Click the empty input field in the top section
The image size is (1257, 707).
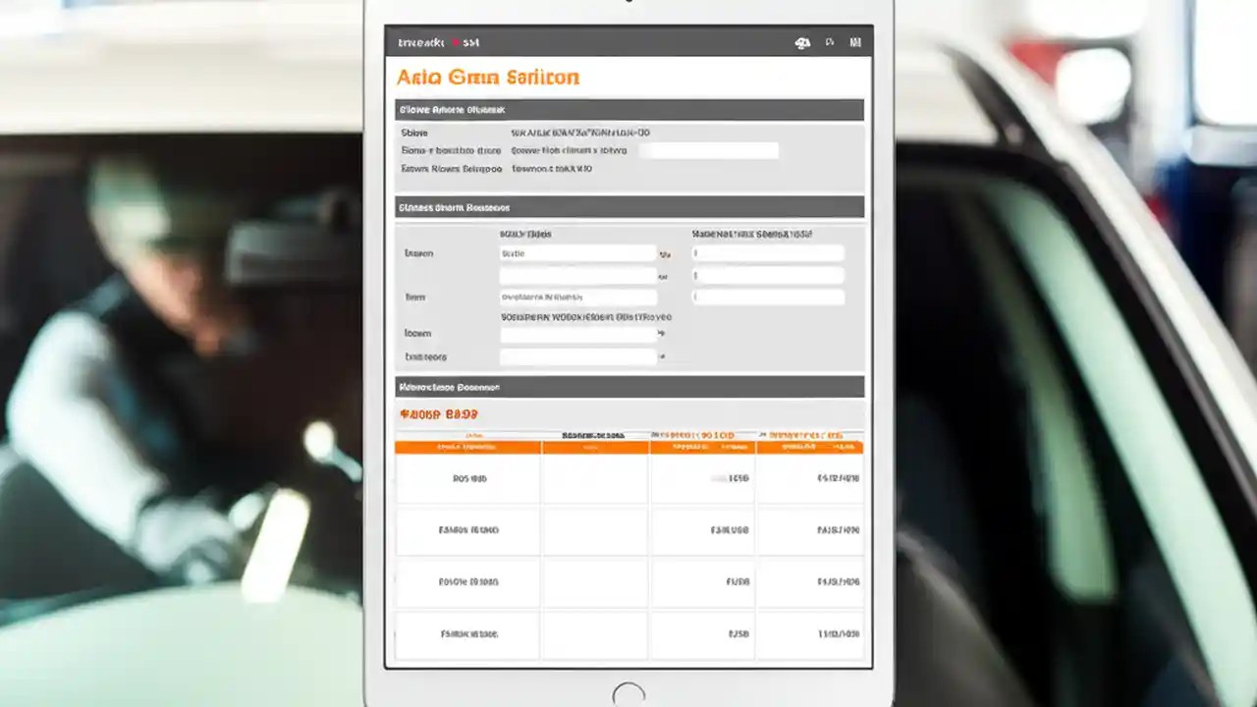pyautogui.click(x=710, y=149)
